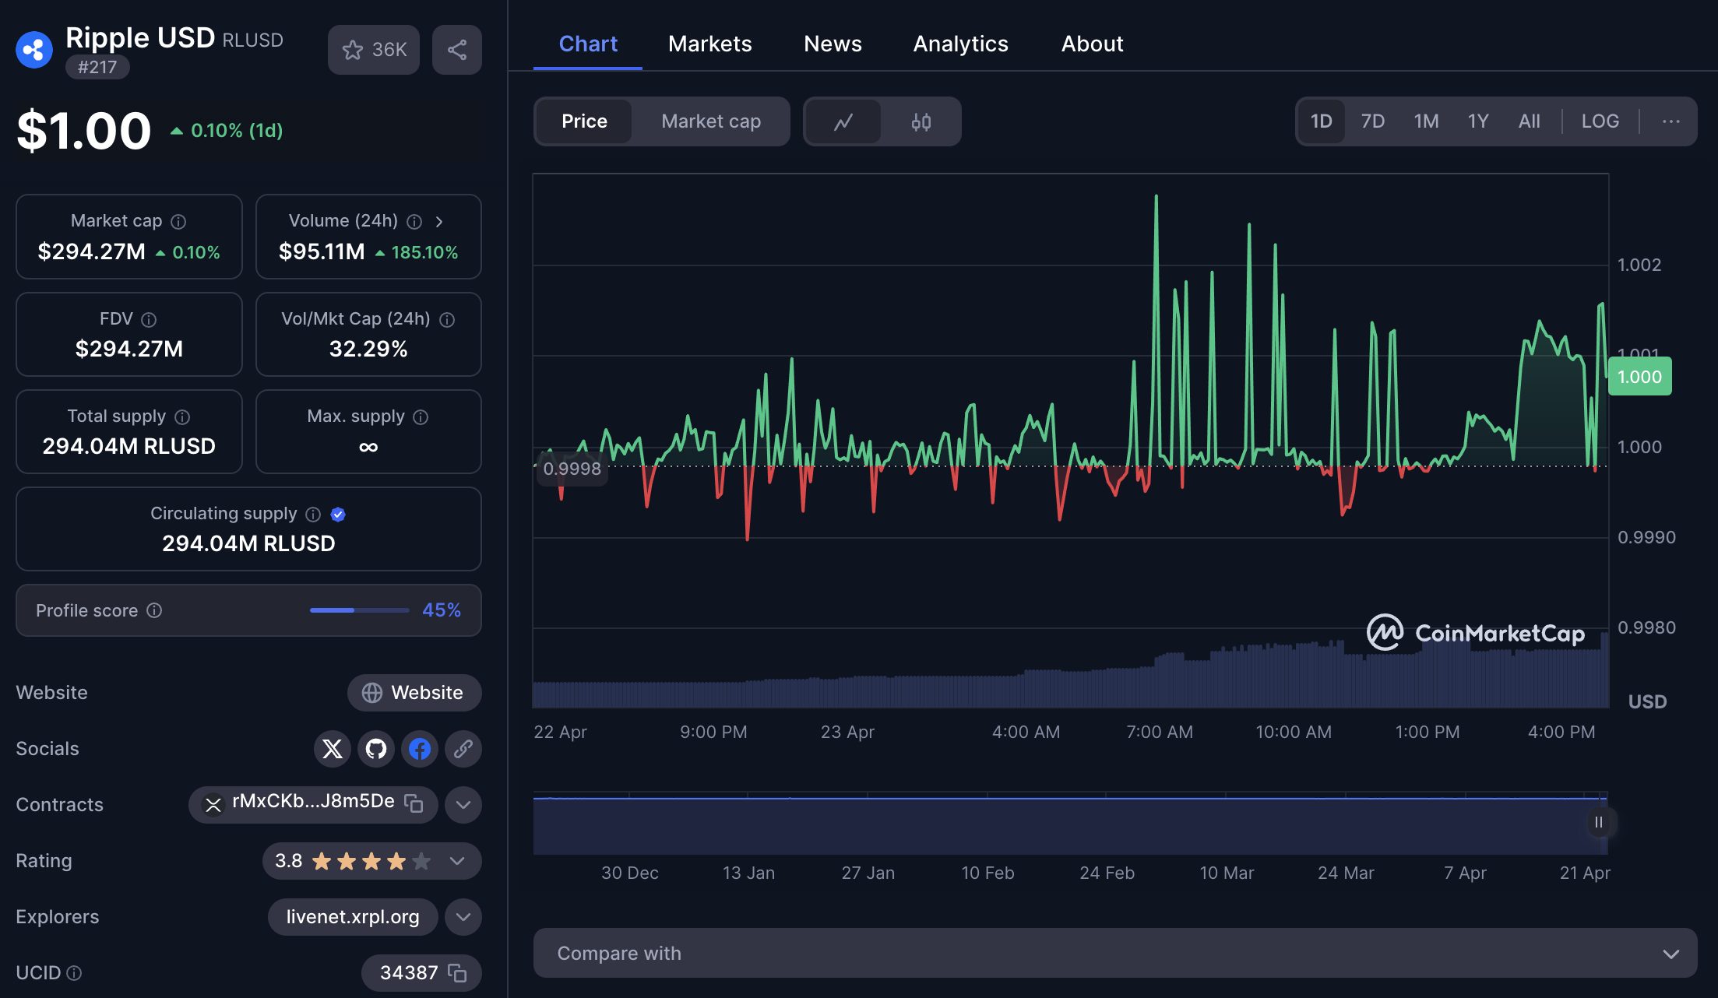Select the 7D time range
The height and width of the screenshot is (998, 1718).
point(1373,121)
